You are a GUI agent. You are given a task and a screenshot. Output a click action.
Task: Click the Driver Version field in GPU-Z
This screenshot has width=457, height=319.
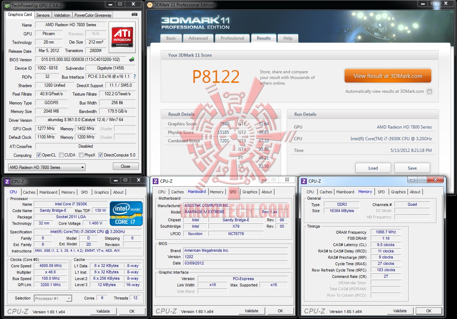85,120
